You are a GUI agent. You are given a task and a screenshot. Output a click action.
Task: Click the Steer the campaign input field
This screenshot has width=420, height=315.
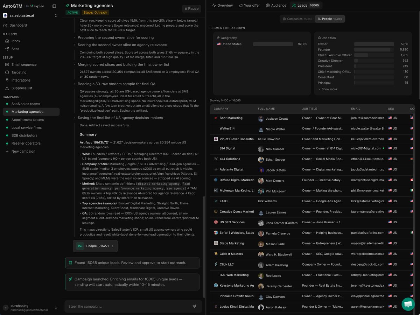coord(128,307)
